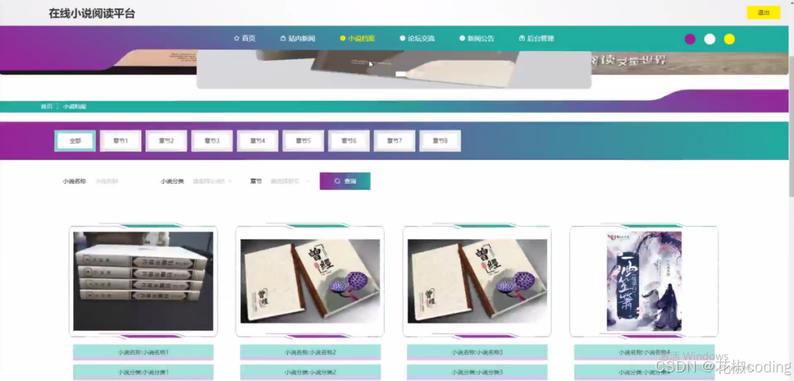Open the cover image of 小说名称4
794x381 pixels.
point(644,281)
